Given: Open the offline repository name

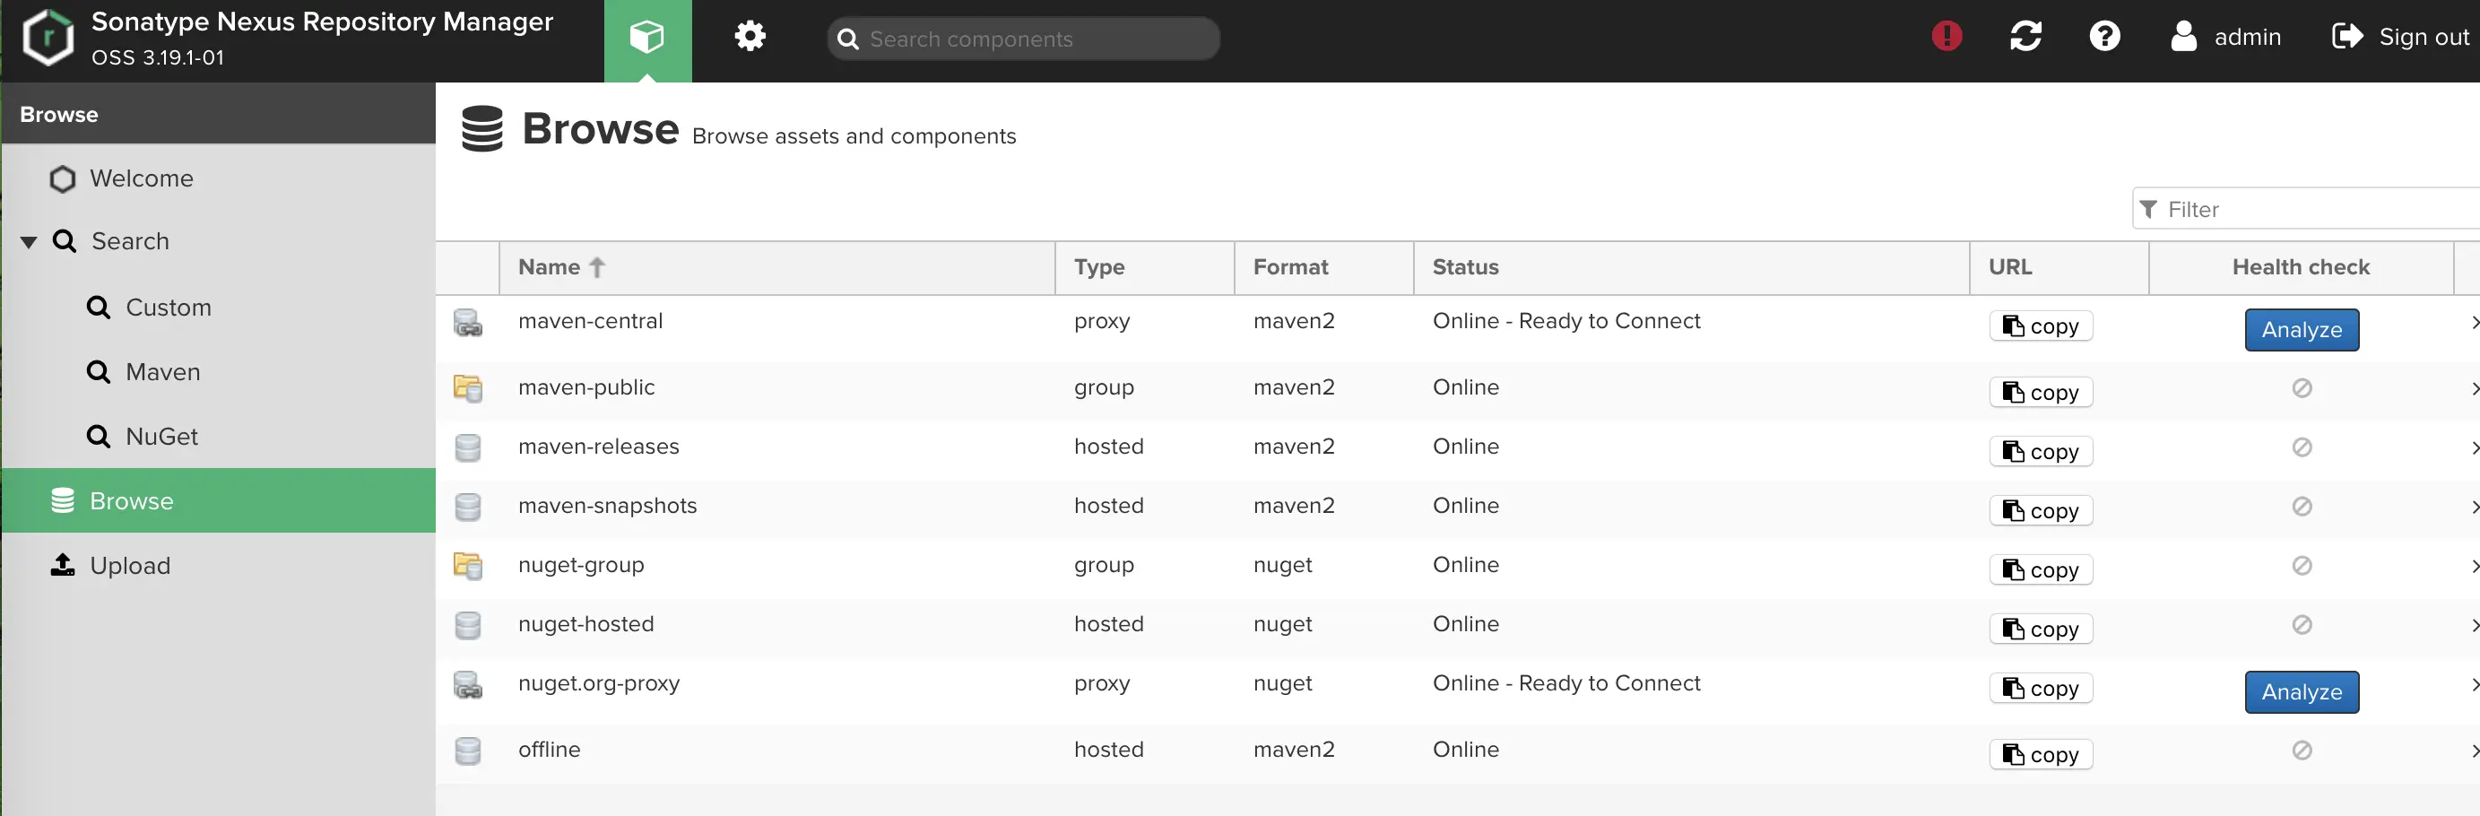Looking at the screenshot, I should (550, 749).
